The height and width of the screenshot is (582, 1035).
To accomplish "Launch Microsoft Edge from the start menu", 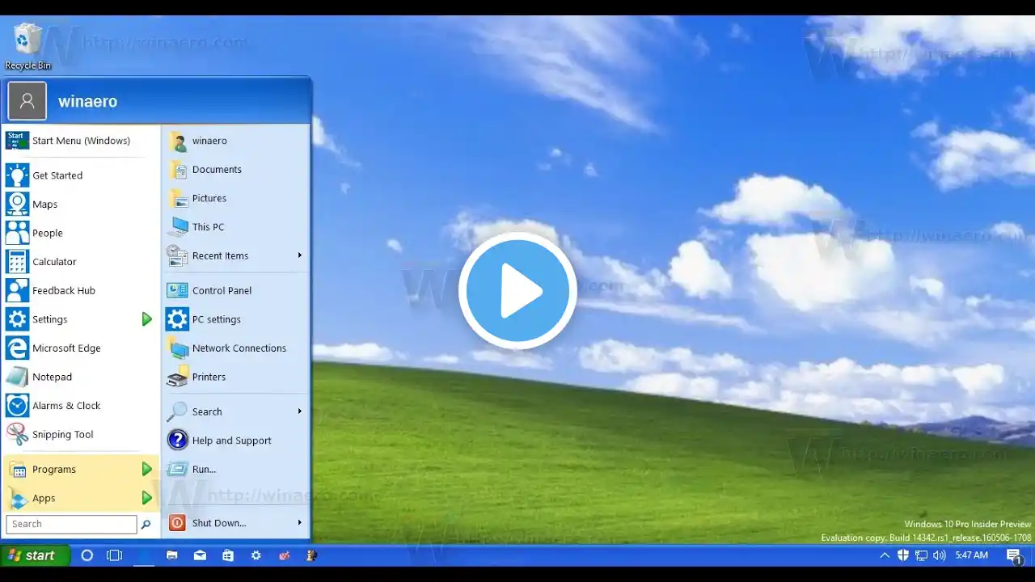I will point(81,348).
